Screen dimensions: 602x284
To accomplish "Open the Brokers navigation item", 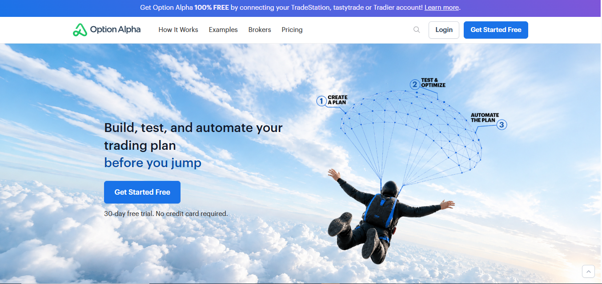I will pyautogui.click(x=260, y=30).
